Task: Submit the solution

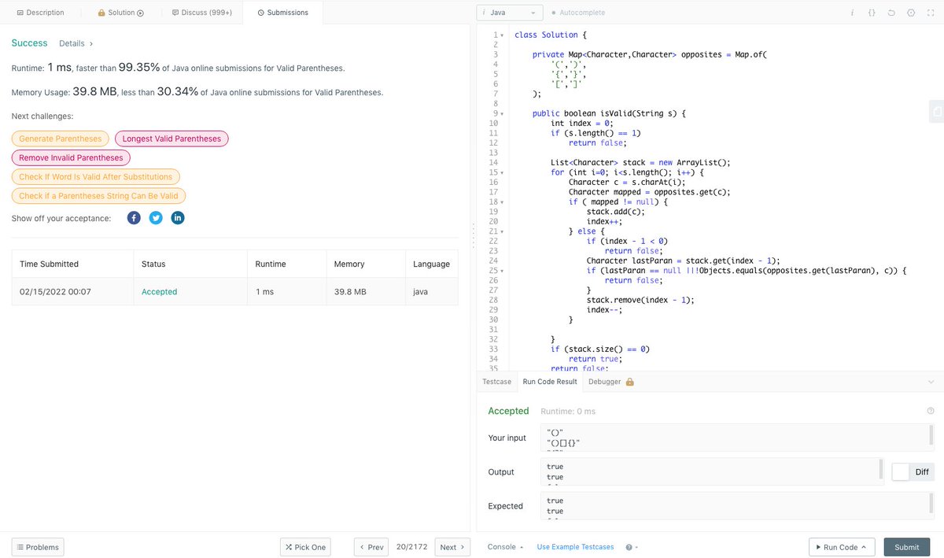Action: 907,547
